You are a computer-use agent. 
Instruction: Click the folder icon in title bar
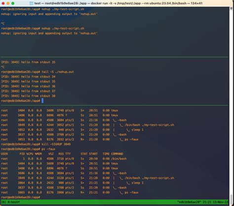point(31,3)
